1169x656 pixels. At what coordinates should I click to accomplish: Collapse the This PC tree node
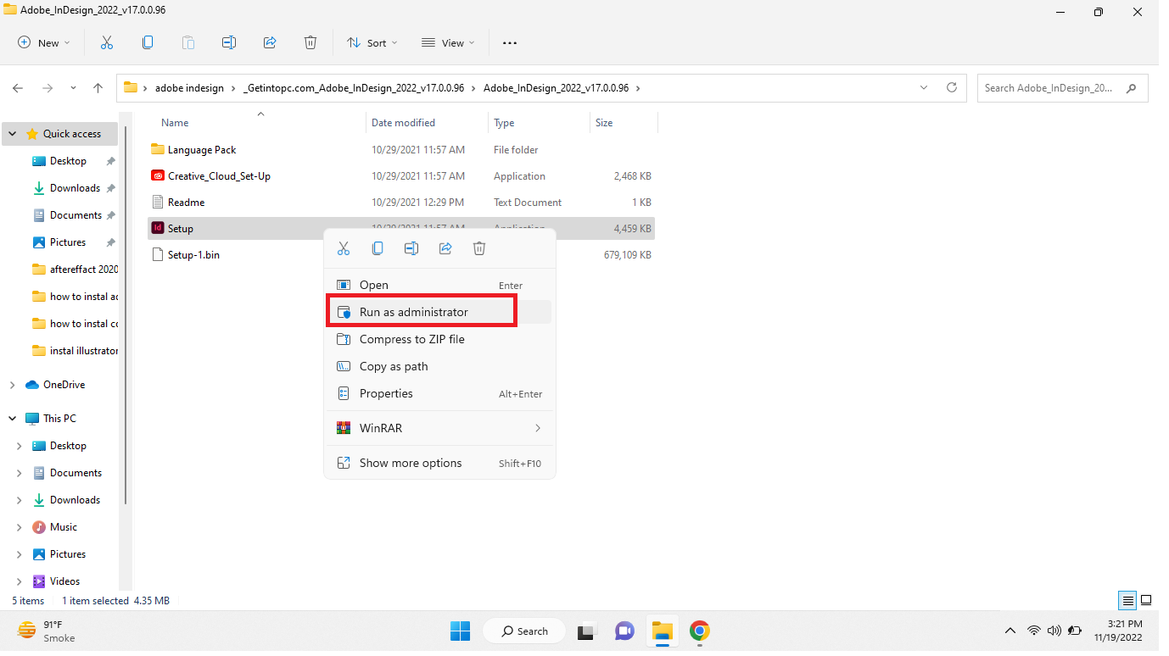coord(13,419)
